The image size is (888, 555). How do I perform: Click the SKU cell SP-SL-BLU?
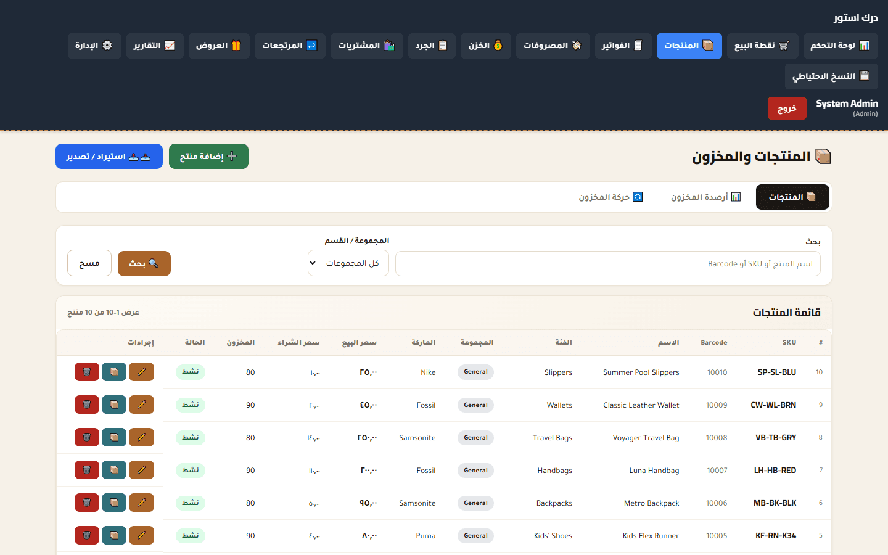tap(777, 372)
